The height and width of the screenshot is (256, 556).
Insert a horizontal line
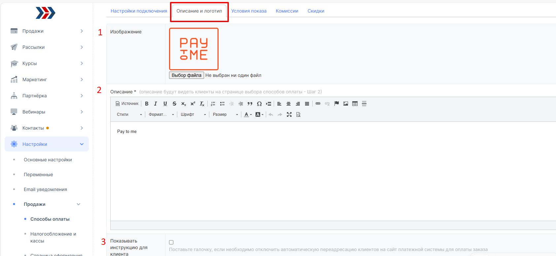point(364,104)
